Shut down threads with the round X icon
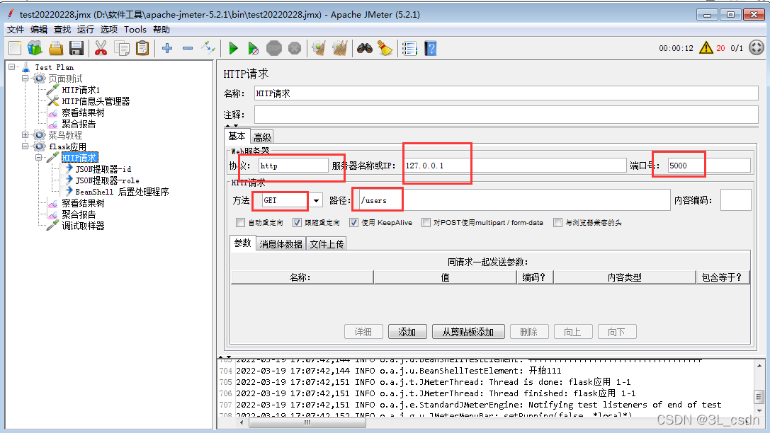Image resolution: width=770 pixels, height=433 pixels. click(x=295, y=48)
